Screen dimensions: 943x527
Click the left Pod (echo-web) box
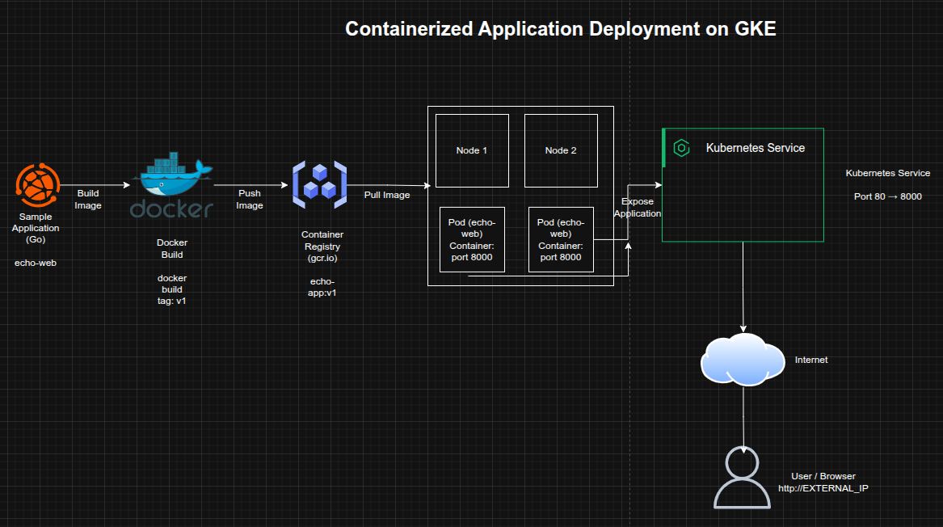pos(472,239)
